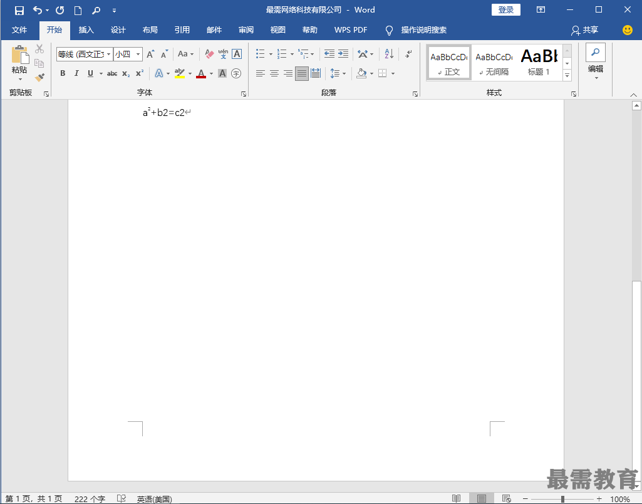Viewport: 642px width, 504px height.
Task: Adjust the zoom slider handle
Action: (x=563, y=499)
